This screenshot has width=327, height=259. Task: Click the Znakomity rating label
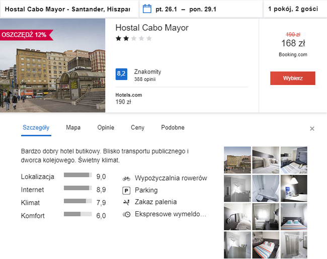[x=147, y=72]
